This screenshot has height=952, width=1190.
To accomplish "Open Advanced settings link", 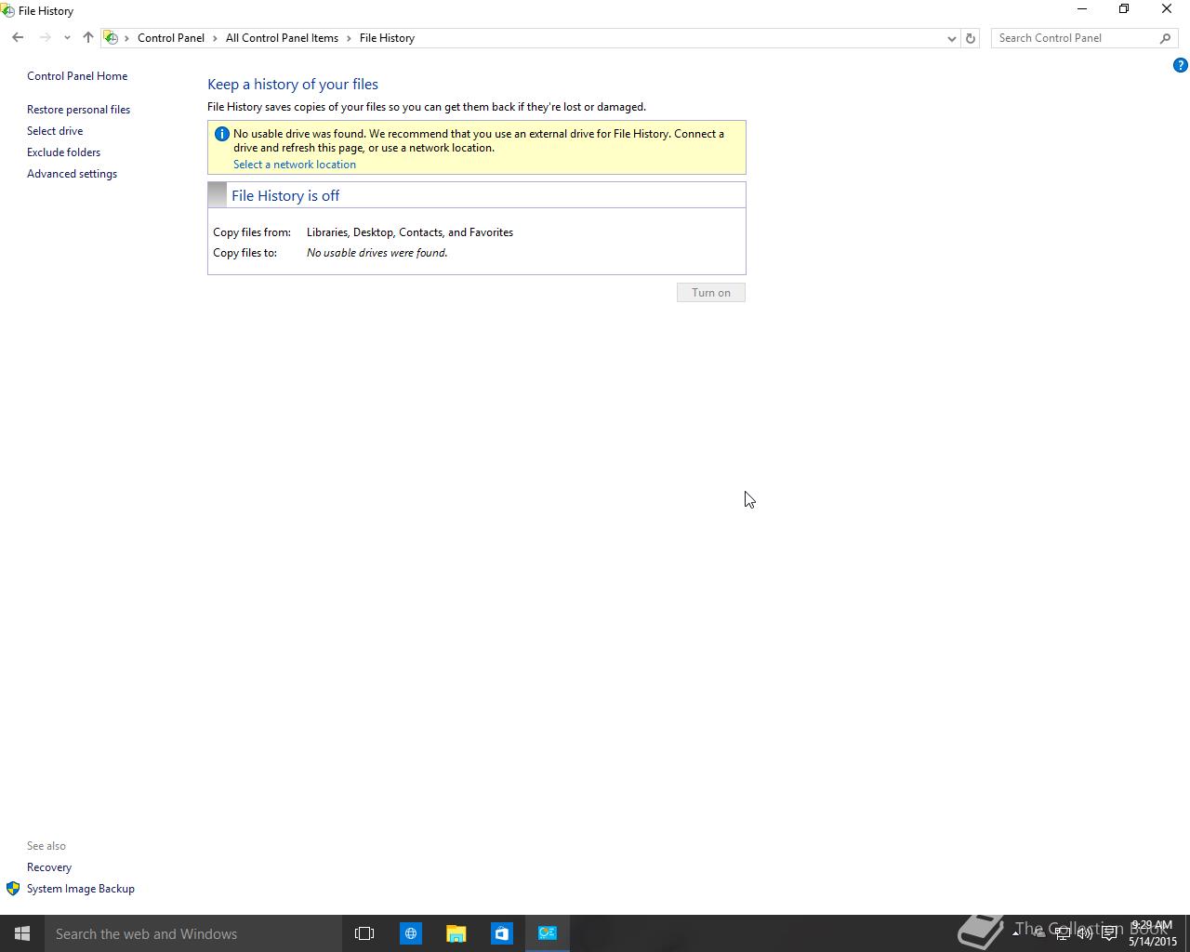I will [x=72, y=174].
